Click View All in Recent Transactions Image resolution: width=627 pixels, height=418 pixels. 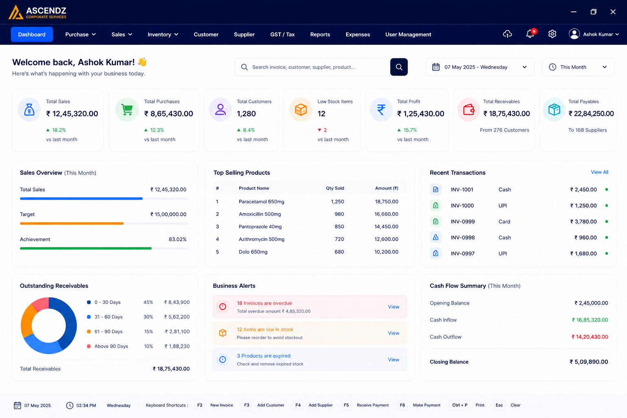coord(600,172)
